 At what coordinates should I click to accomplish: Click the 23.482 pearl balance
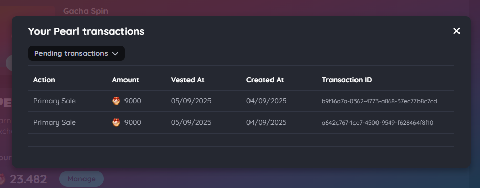(28, 179)
